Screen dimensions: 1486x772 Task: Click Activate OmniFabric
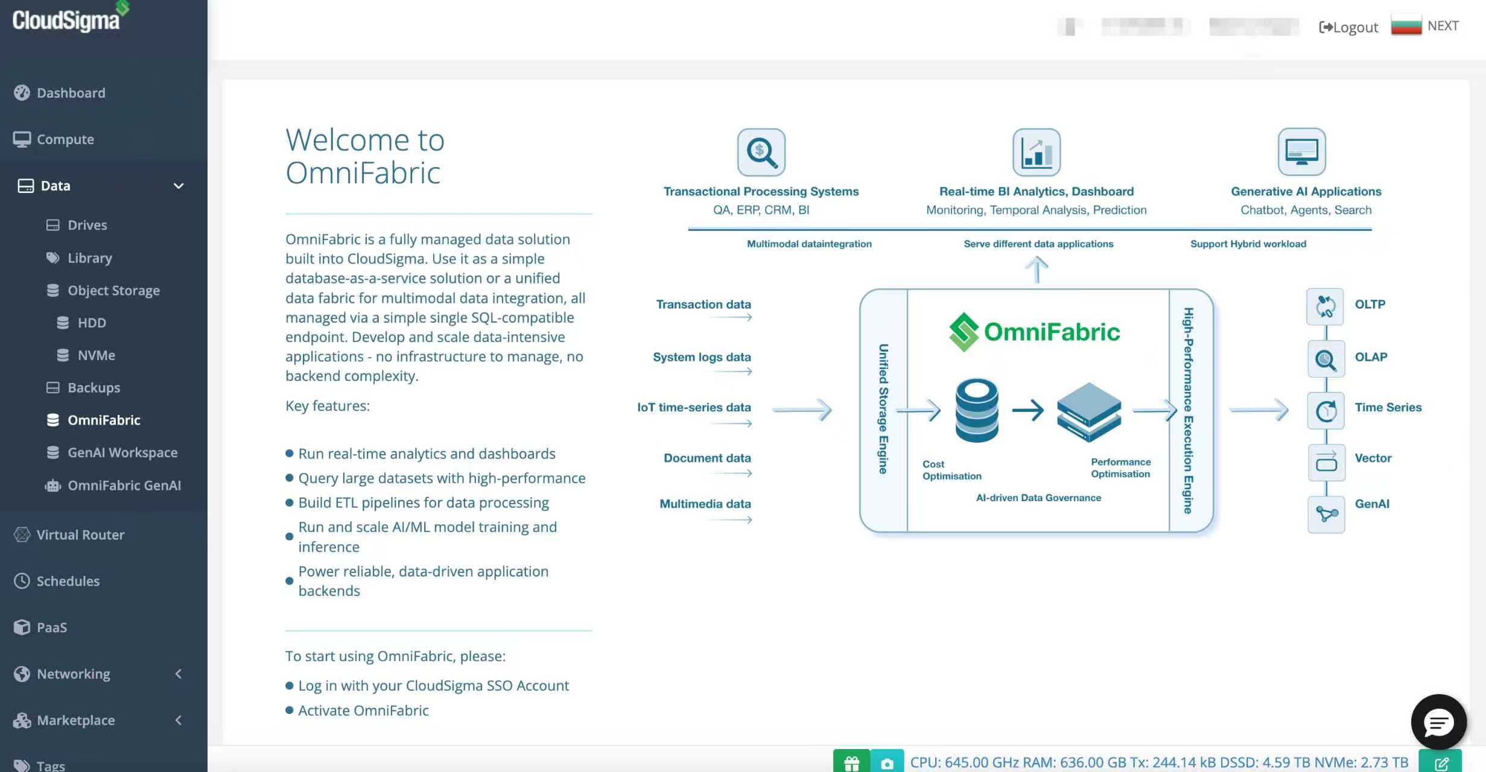click(x=363, y=710)
